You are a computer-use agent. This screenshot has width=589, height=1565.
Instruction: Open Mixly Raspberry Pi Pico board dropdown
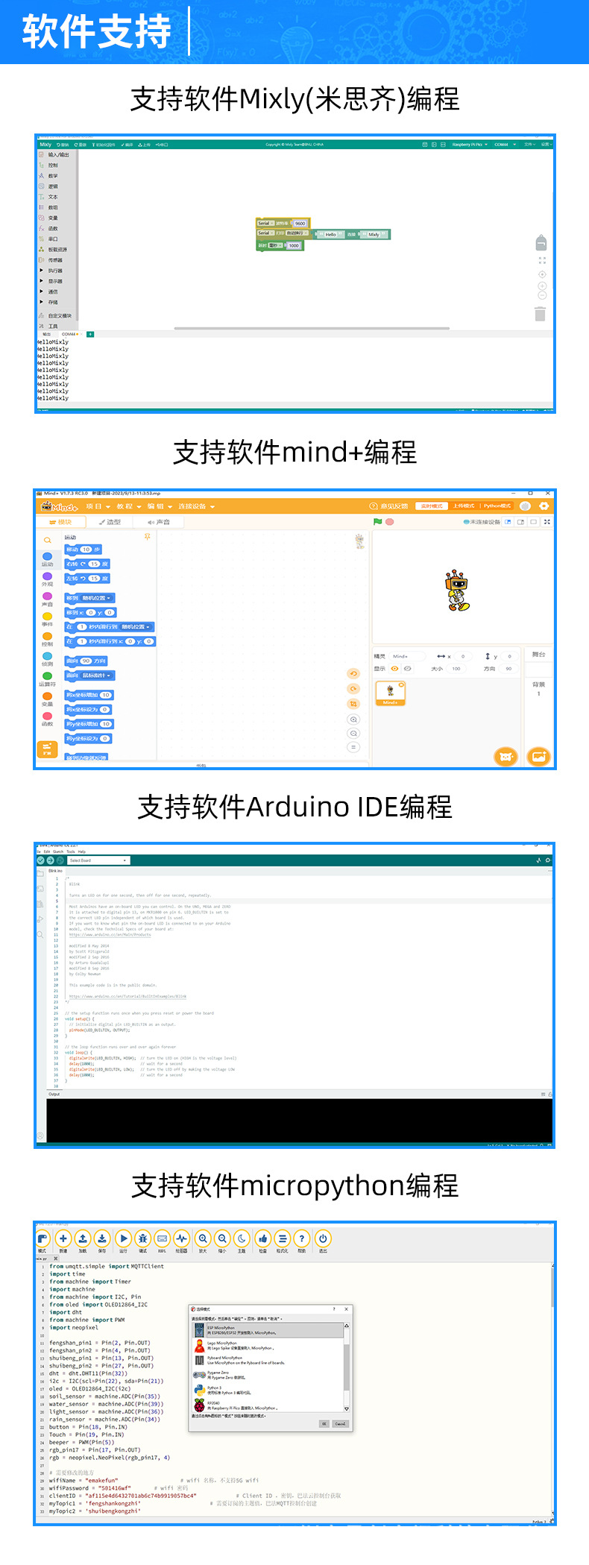[470, 145]
